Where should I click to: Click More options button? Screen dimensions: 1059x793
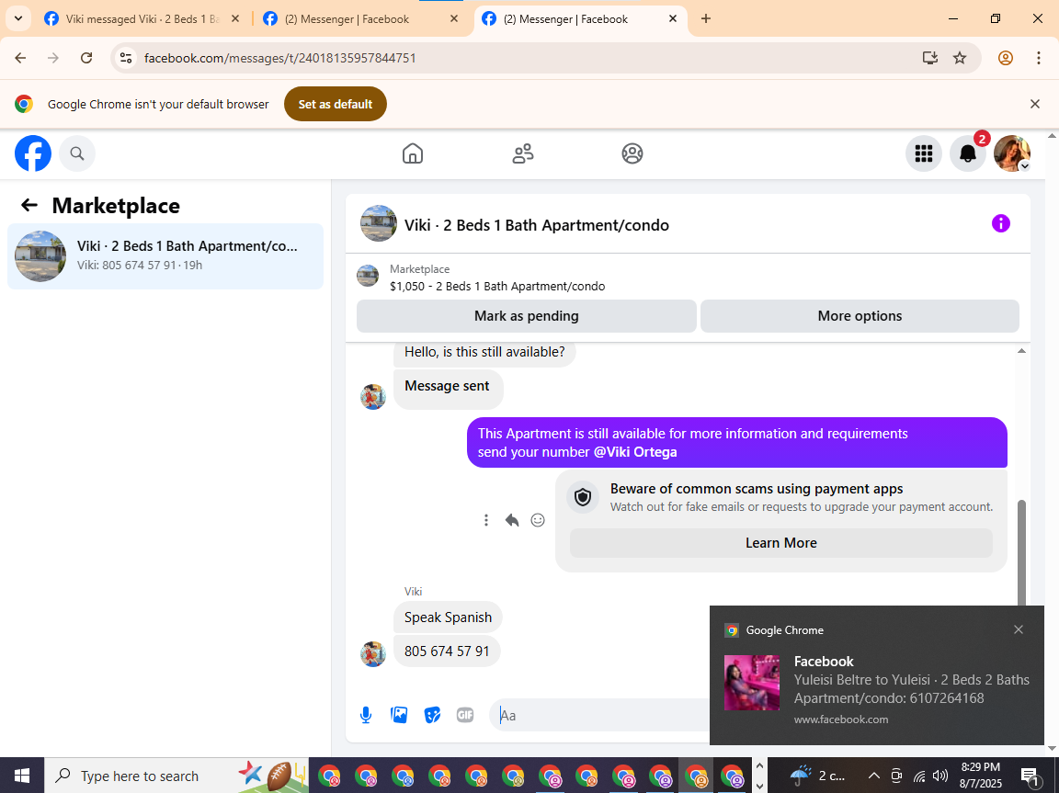[x=860, y=316]
